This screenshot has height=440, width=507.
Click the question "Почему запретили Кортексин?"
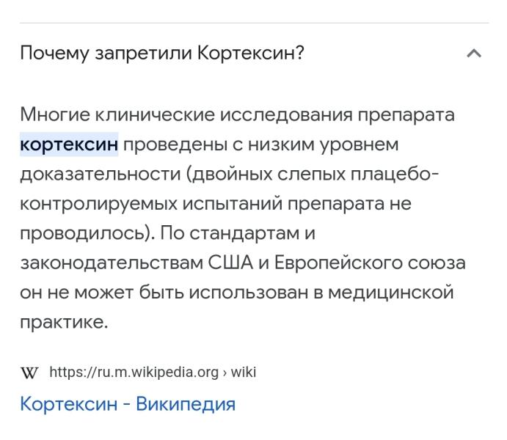point(162,54)
